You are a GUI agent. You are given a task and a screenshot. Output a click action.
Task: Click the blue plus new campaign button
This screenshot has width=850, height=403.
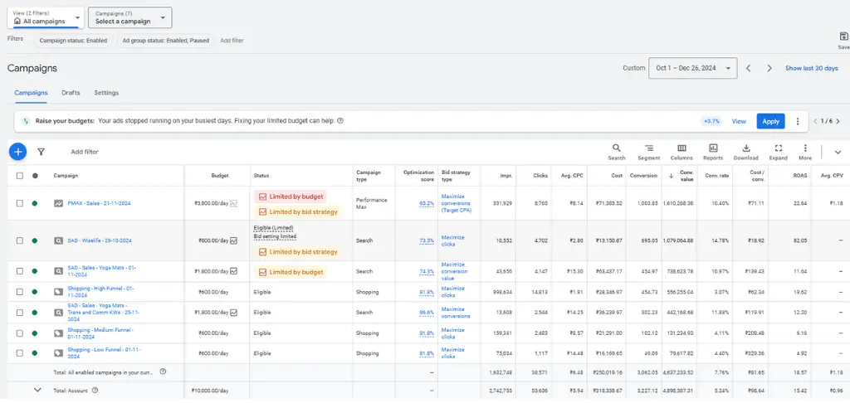18,153
